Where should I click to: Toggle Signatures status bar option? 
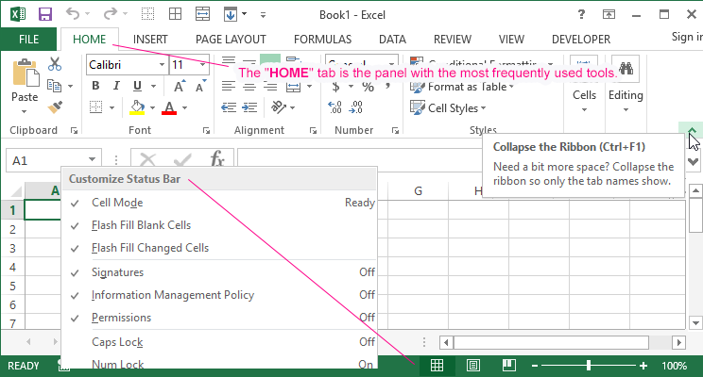coord(219,272)
